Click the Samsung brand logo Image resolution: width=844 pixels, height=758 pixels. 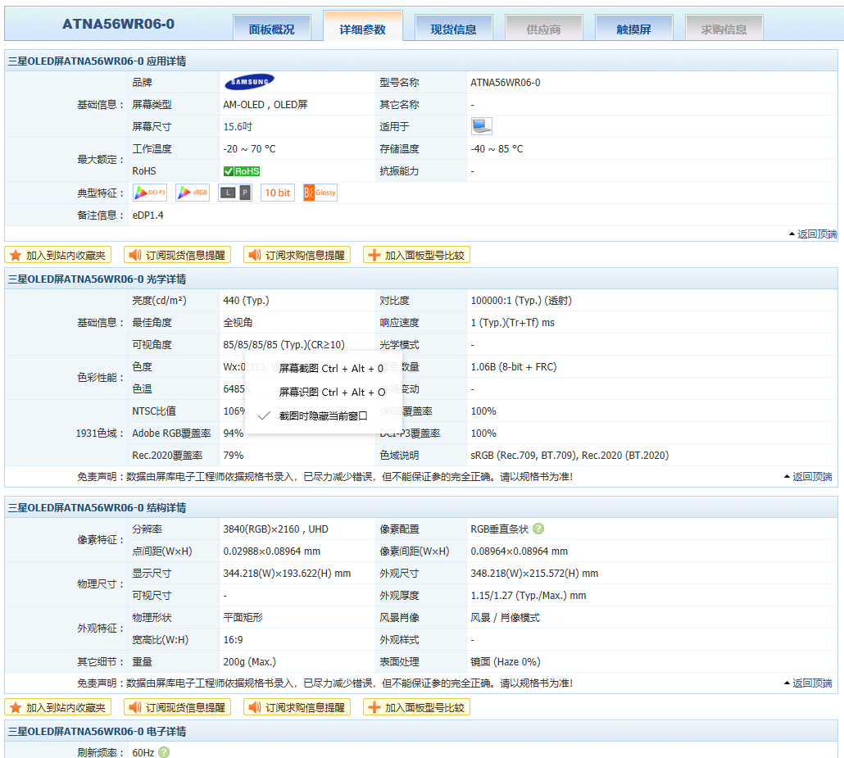click(249, 82)
